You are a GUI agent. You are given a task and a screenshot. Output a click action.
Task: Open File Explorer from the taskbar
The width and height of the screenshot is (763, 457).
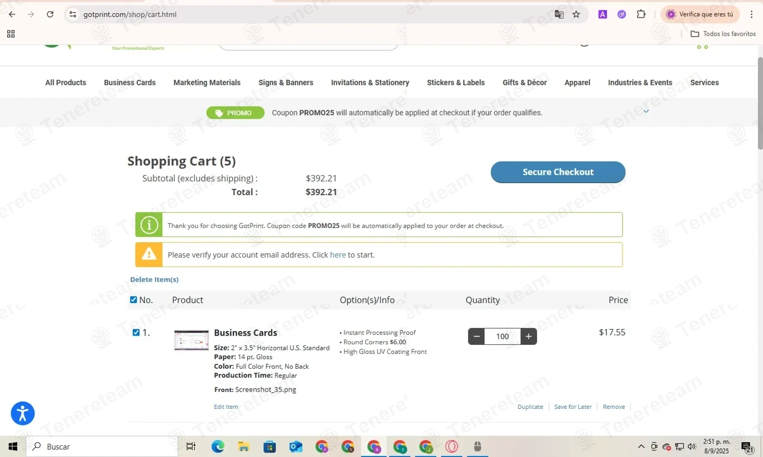point(244,447)
